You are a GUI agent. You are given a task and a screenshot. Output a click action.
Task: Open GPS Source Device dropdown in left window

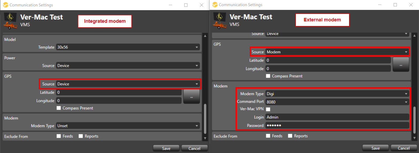coord(128,84)
